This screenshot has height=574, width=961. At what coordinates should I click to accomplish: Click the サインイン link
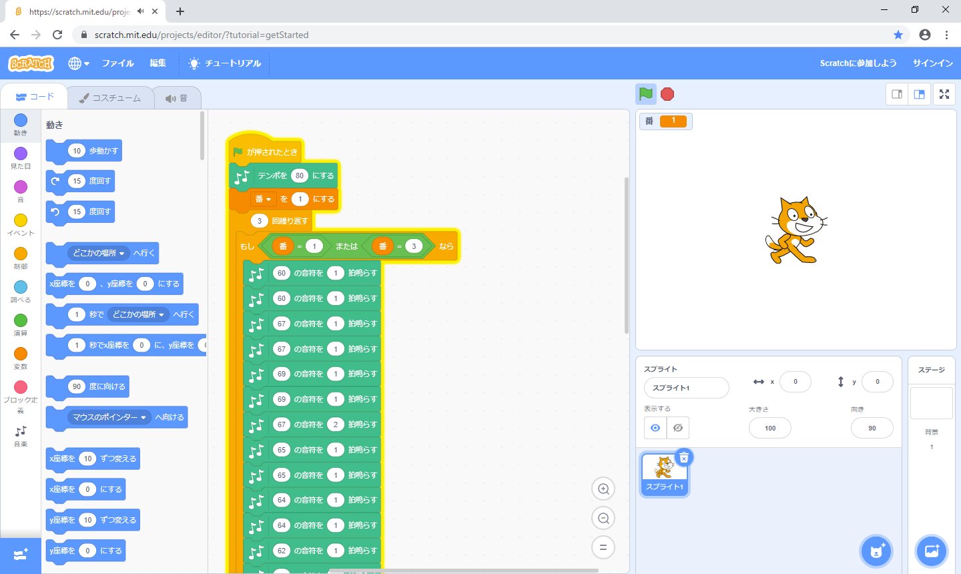(932, 63)
